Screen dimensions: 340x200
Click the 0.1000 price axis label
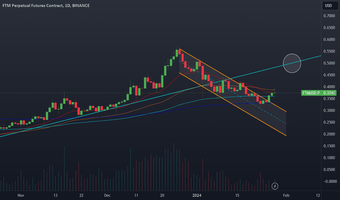[x=329, y=158]
